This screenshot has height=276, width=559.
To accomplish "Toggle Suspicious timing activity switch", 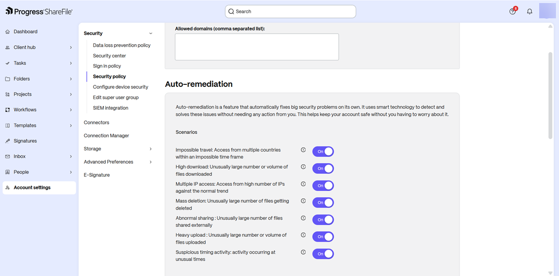I will click(x=323, y=254).
